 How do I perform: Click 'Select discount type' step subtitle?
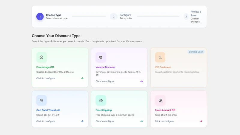point(57,18)
